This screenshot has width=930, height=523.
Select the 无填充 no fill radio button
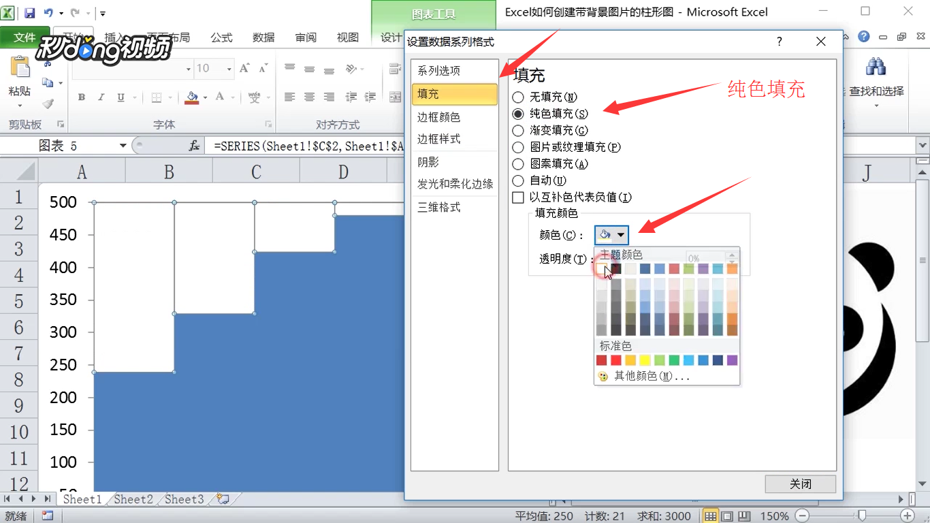point(518,97)
